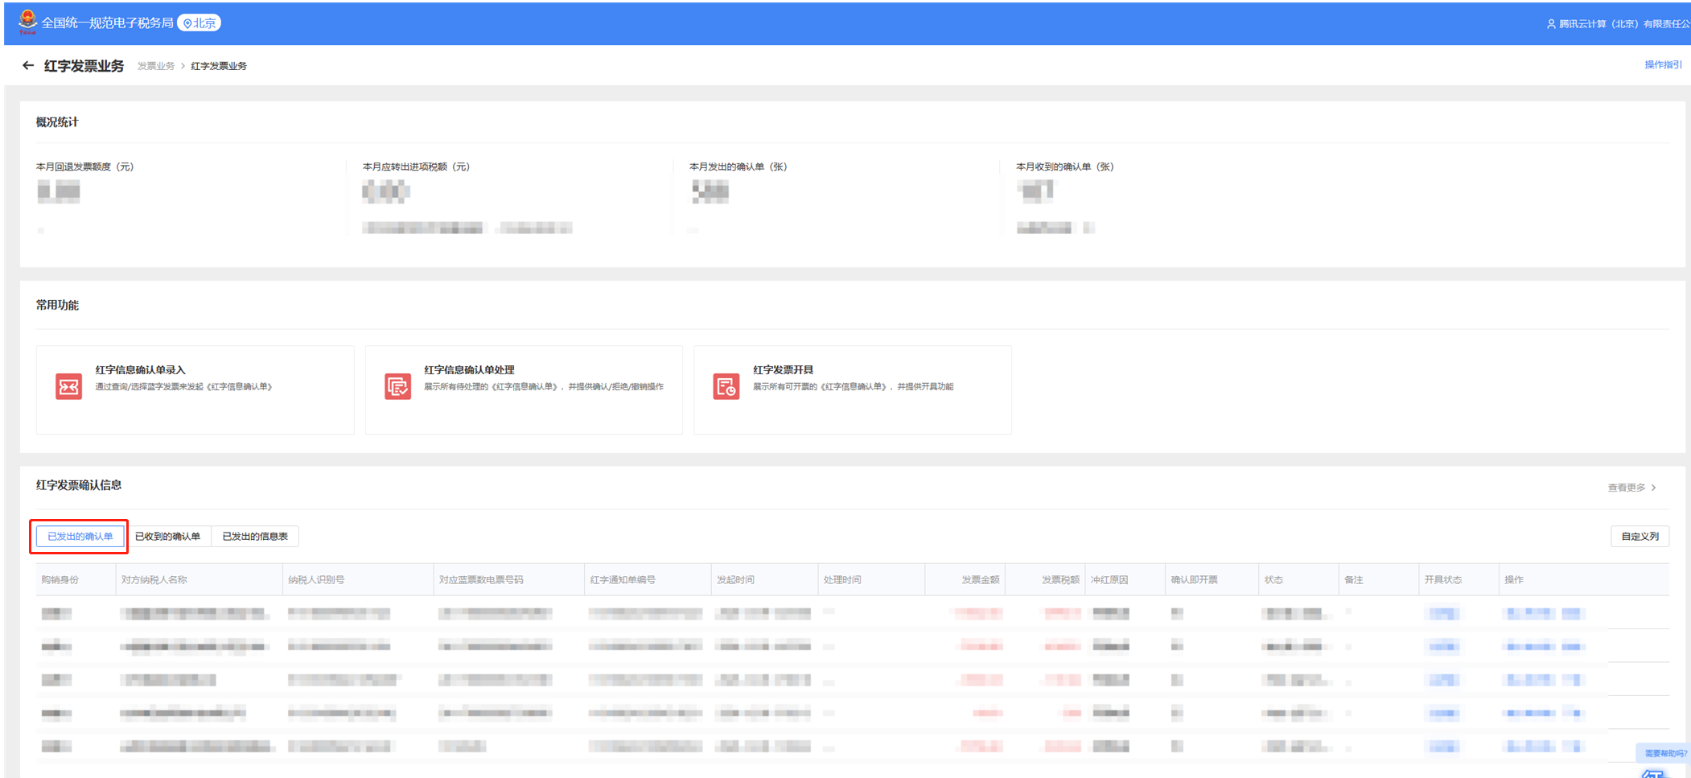
Task: Switch to 已发出的信息表 tab
Action: [255, 537]
